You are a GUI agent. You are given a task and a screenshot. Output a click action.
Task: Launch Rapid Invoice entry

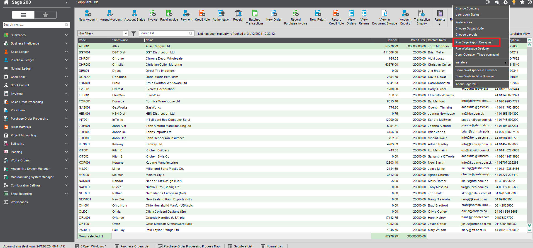(x=169, y=16)
